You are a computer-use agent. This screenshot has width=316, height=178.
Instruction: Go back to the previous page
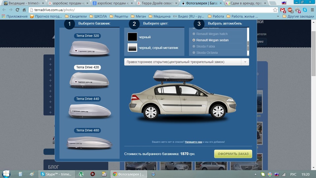click(4, 10)
